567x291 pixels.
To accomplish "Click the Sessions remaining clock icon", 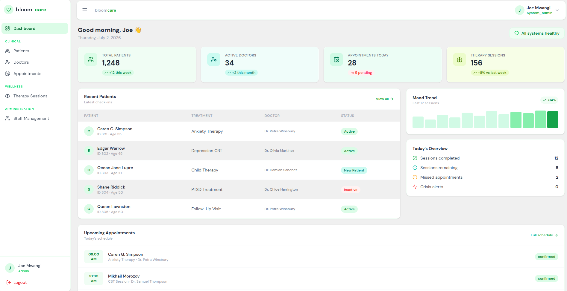I will point(415,168).
